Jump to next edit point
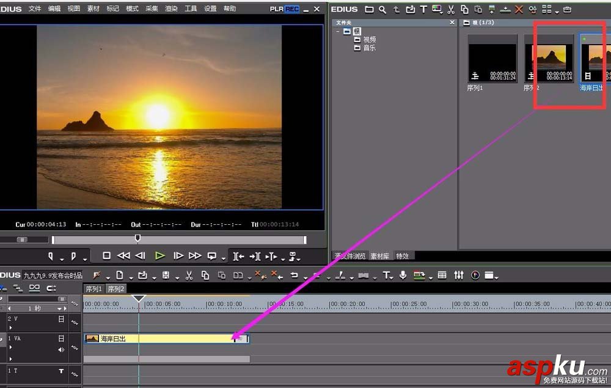Image resolution: width=611 pixels, height=388 pixels. click(x=255, y=256)
